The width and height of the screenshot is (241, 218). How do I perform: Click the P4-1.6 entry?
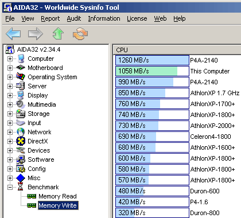[199, 202]
